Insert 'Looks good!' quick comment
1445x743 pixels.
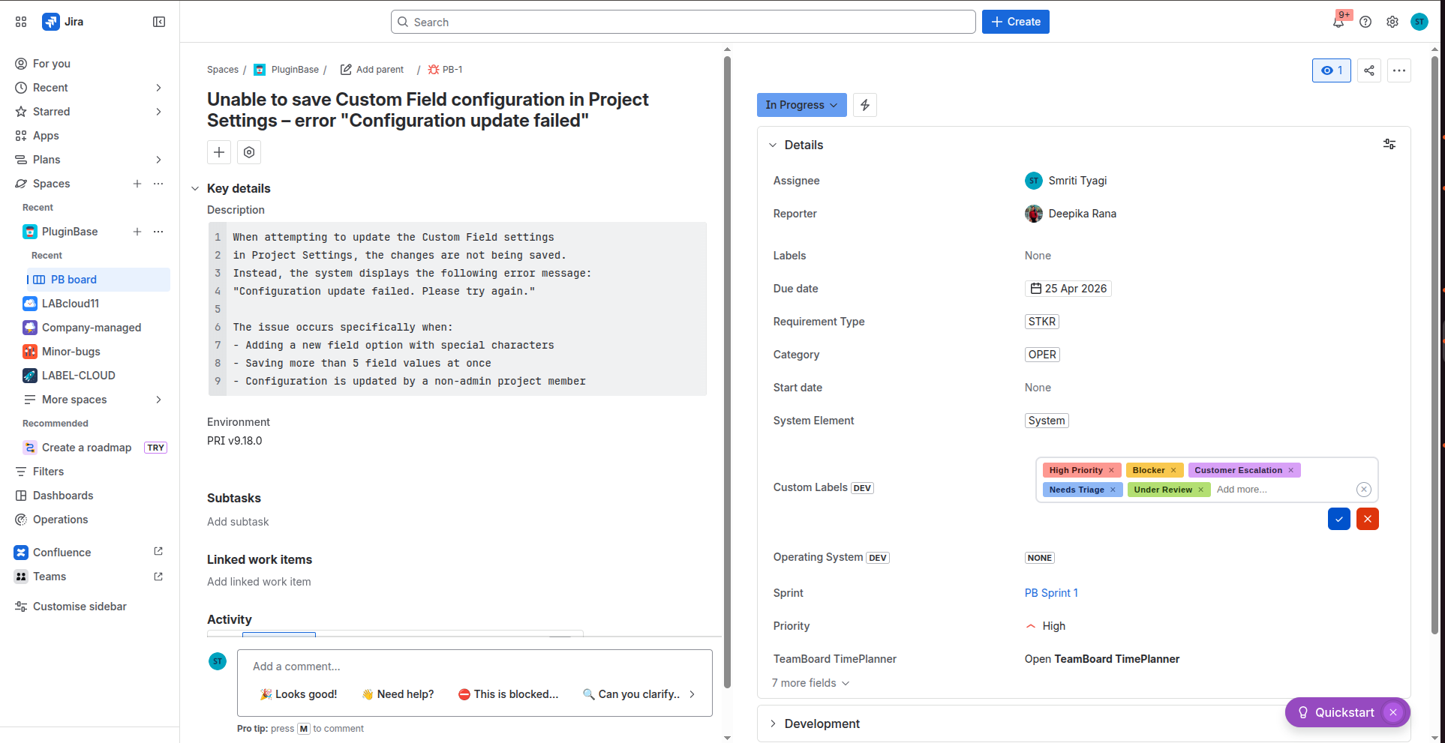299,694
